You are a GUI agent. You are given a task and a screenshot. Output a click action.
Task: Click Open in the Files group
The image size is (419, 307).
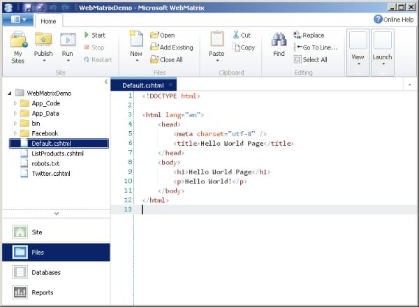pos(163,35)
